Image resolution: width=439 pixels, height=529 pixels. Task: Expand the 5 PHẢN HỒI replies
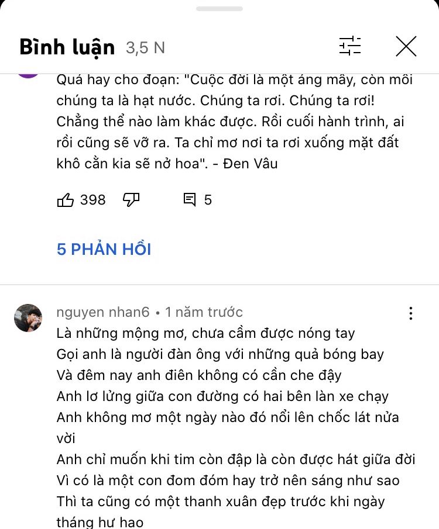(x=104, y=250)
